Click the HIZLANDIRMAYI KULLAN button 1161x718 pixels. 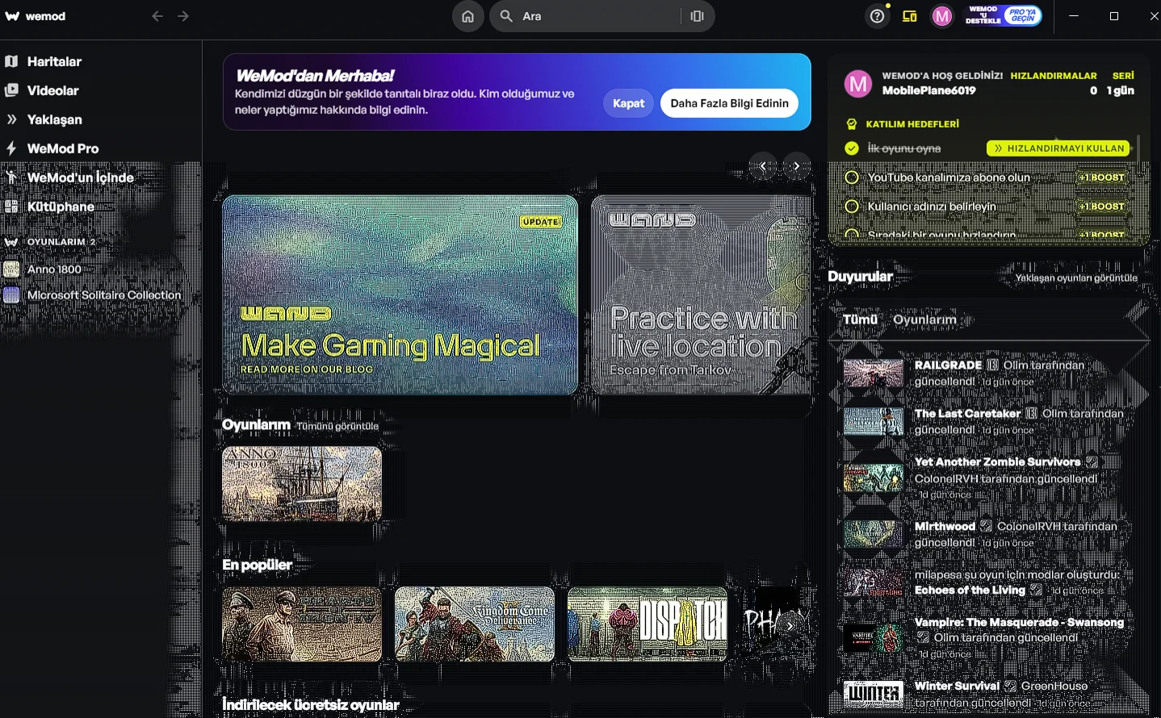pyautogui.click(x=1058, y=148)
